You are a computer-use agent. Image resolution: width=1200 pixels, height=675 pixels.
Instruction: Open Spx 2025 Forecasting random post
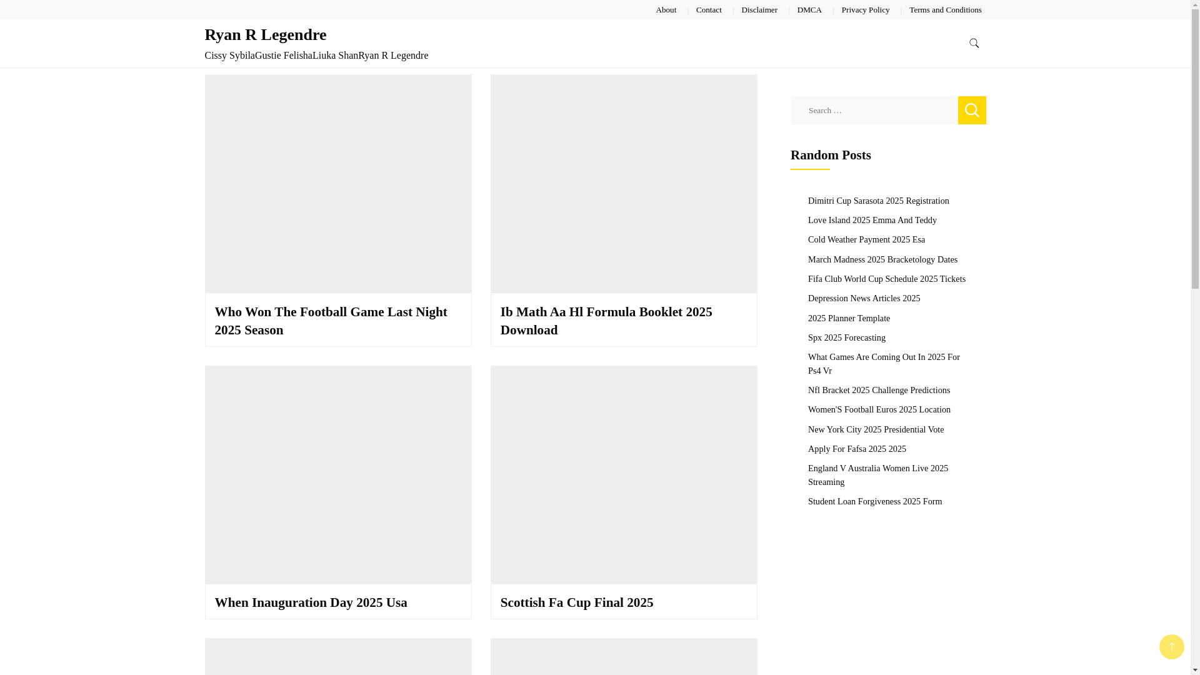(x=846, y=337)
